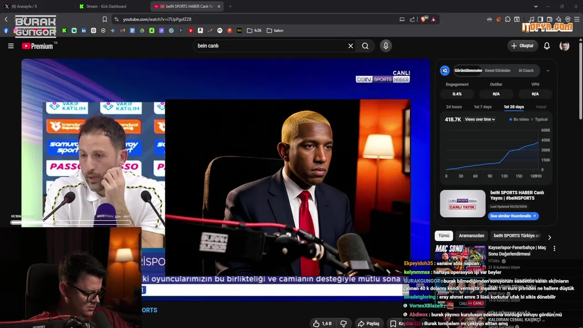Screen dimensions: 583x328
Task: Clear the search box with X
Action: pyautogui.click(x=351, y=46)
